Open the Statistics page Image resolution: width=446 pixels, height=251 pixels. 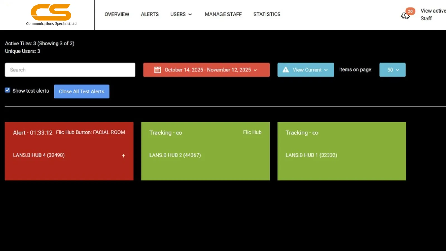[267, 14]
